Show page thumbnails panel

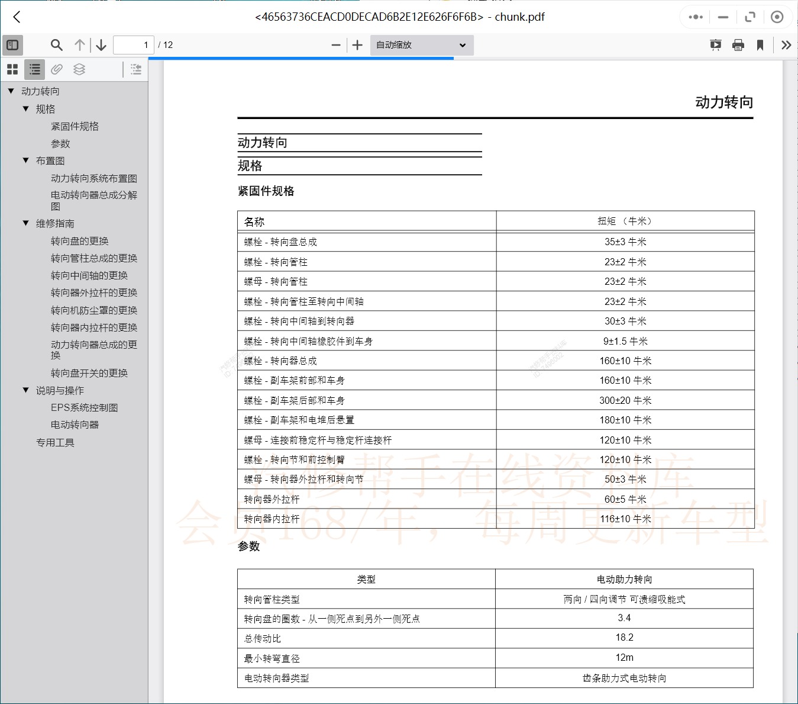12,69
